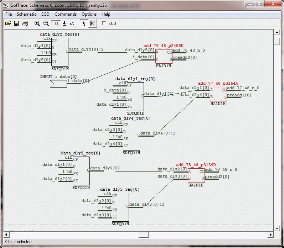Screen dimensions: 284x248
Task: Select the region select tool icon
Action: point(92,23)
